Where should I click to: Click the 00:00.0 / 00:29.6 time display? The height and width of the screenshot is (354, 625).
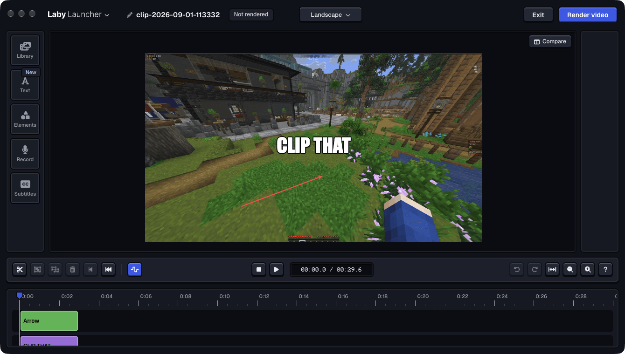tap(331, 269)
